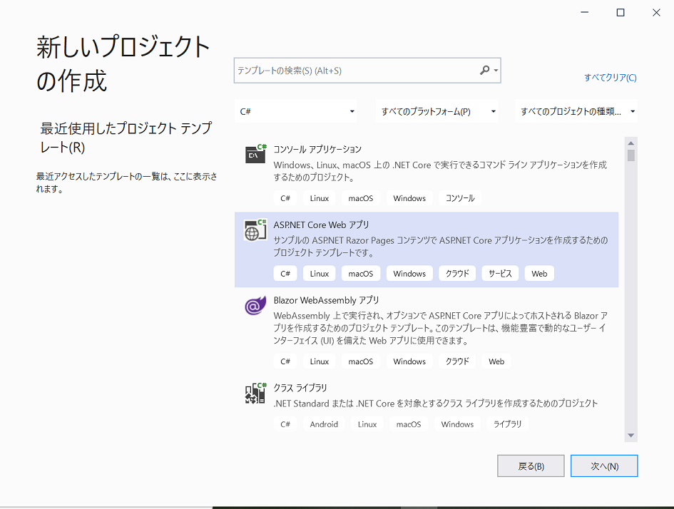Click the magnifier search icon
This screenshot has width=674, height=509.
[484, 70]
